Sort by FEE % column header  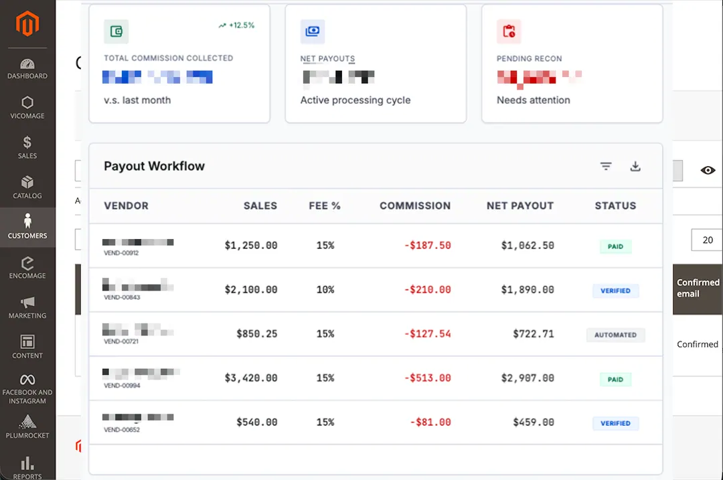(325, 206)
